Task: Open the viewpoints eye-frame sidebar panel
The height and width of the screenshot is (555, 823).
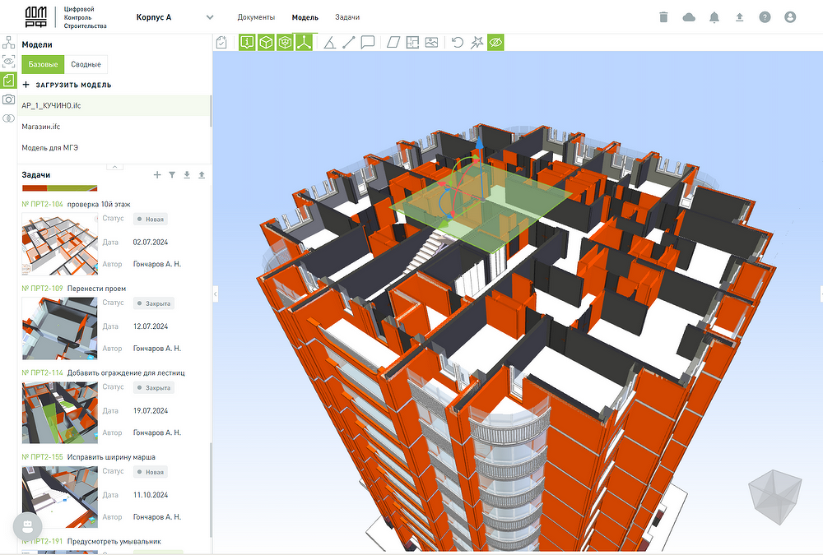Action: point(8,62)
